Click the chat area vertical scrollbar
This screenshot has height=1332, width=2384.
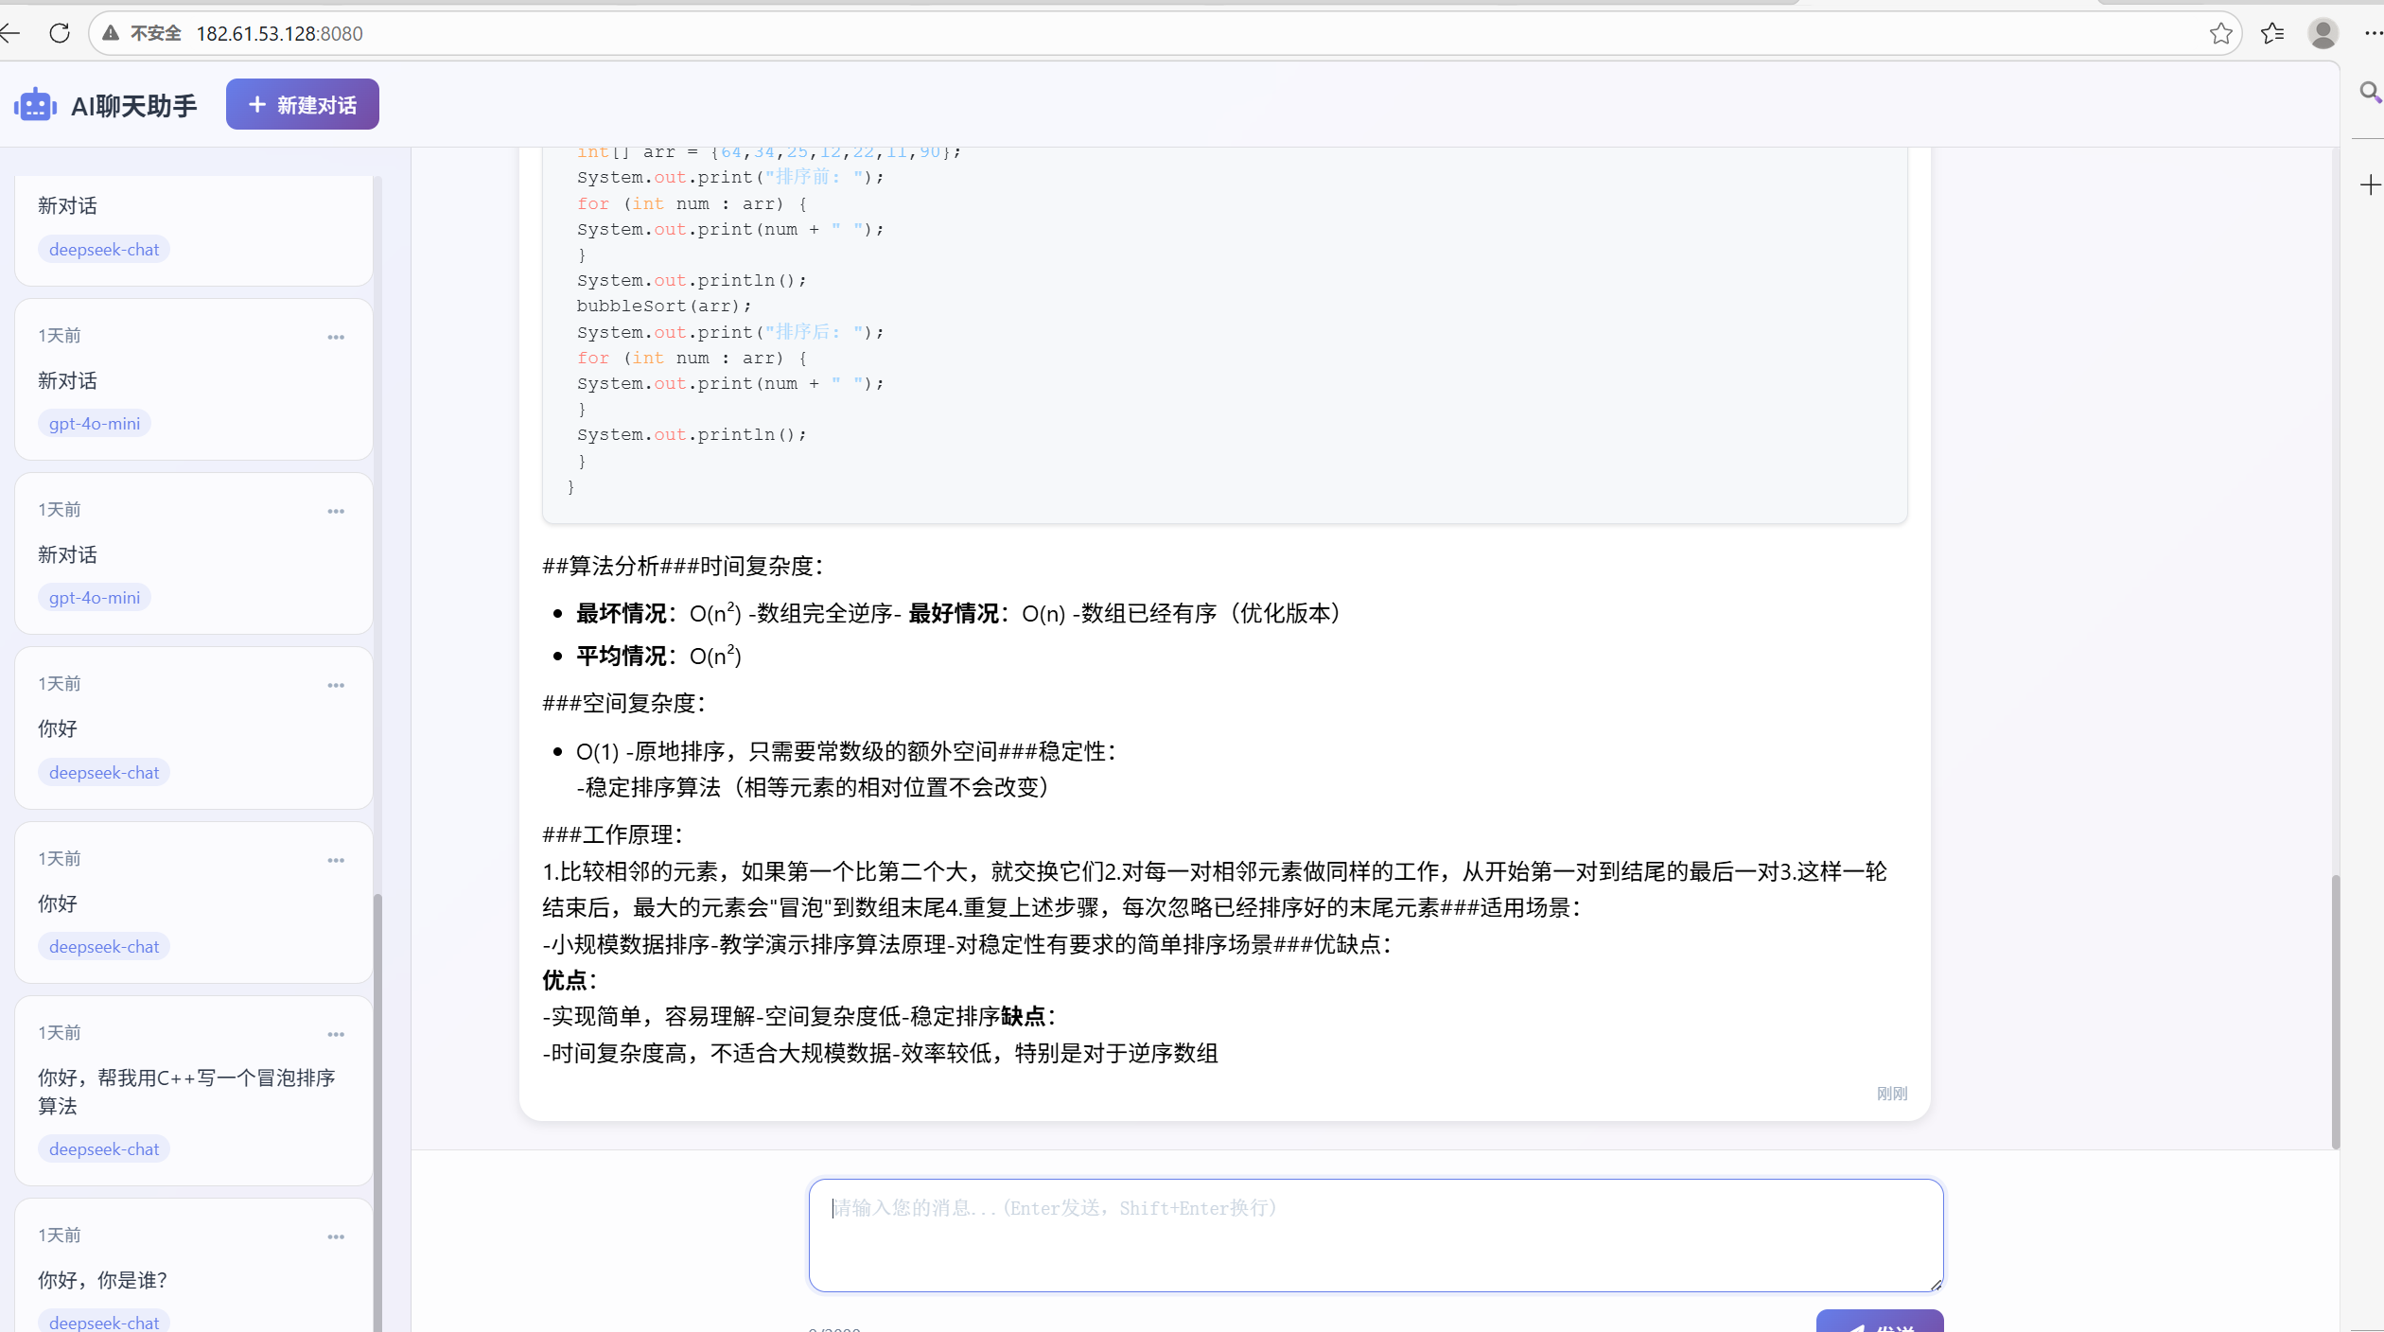coord(2335,1012)
